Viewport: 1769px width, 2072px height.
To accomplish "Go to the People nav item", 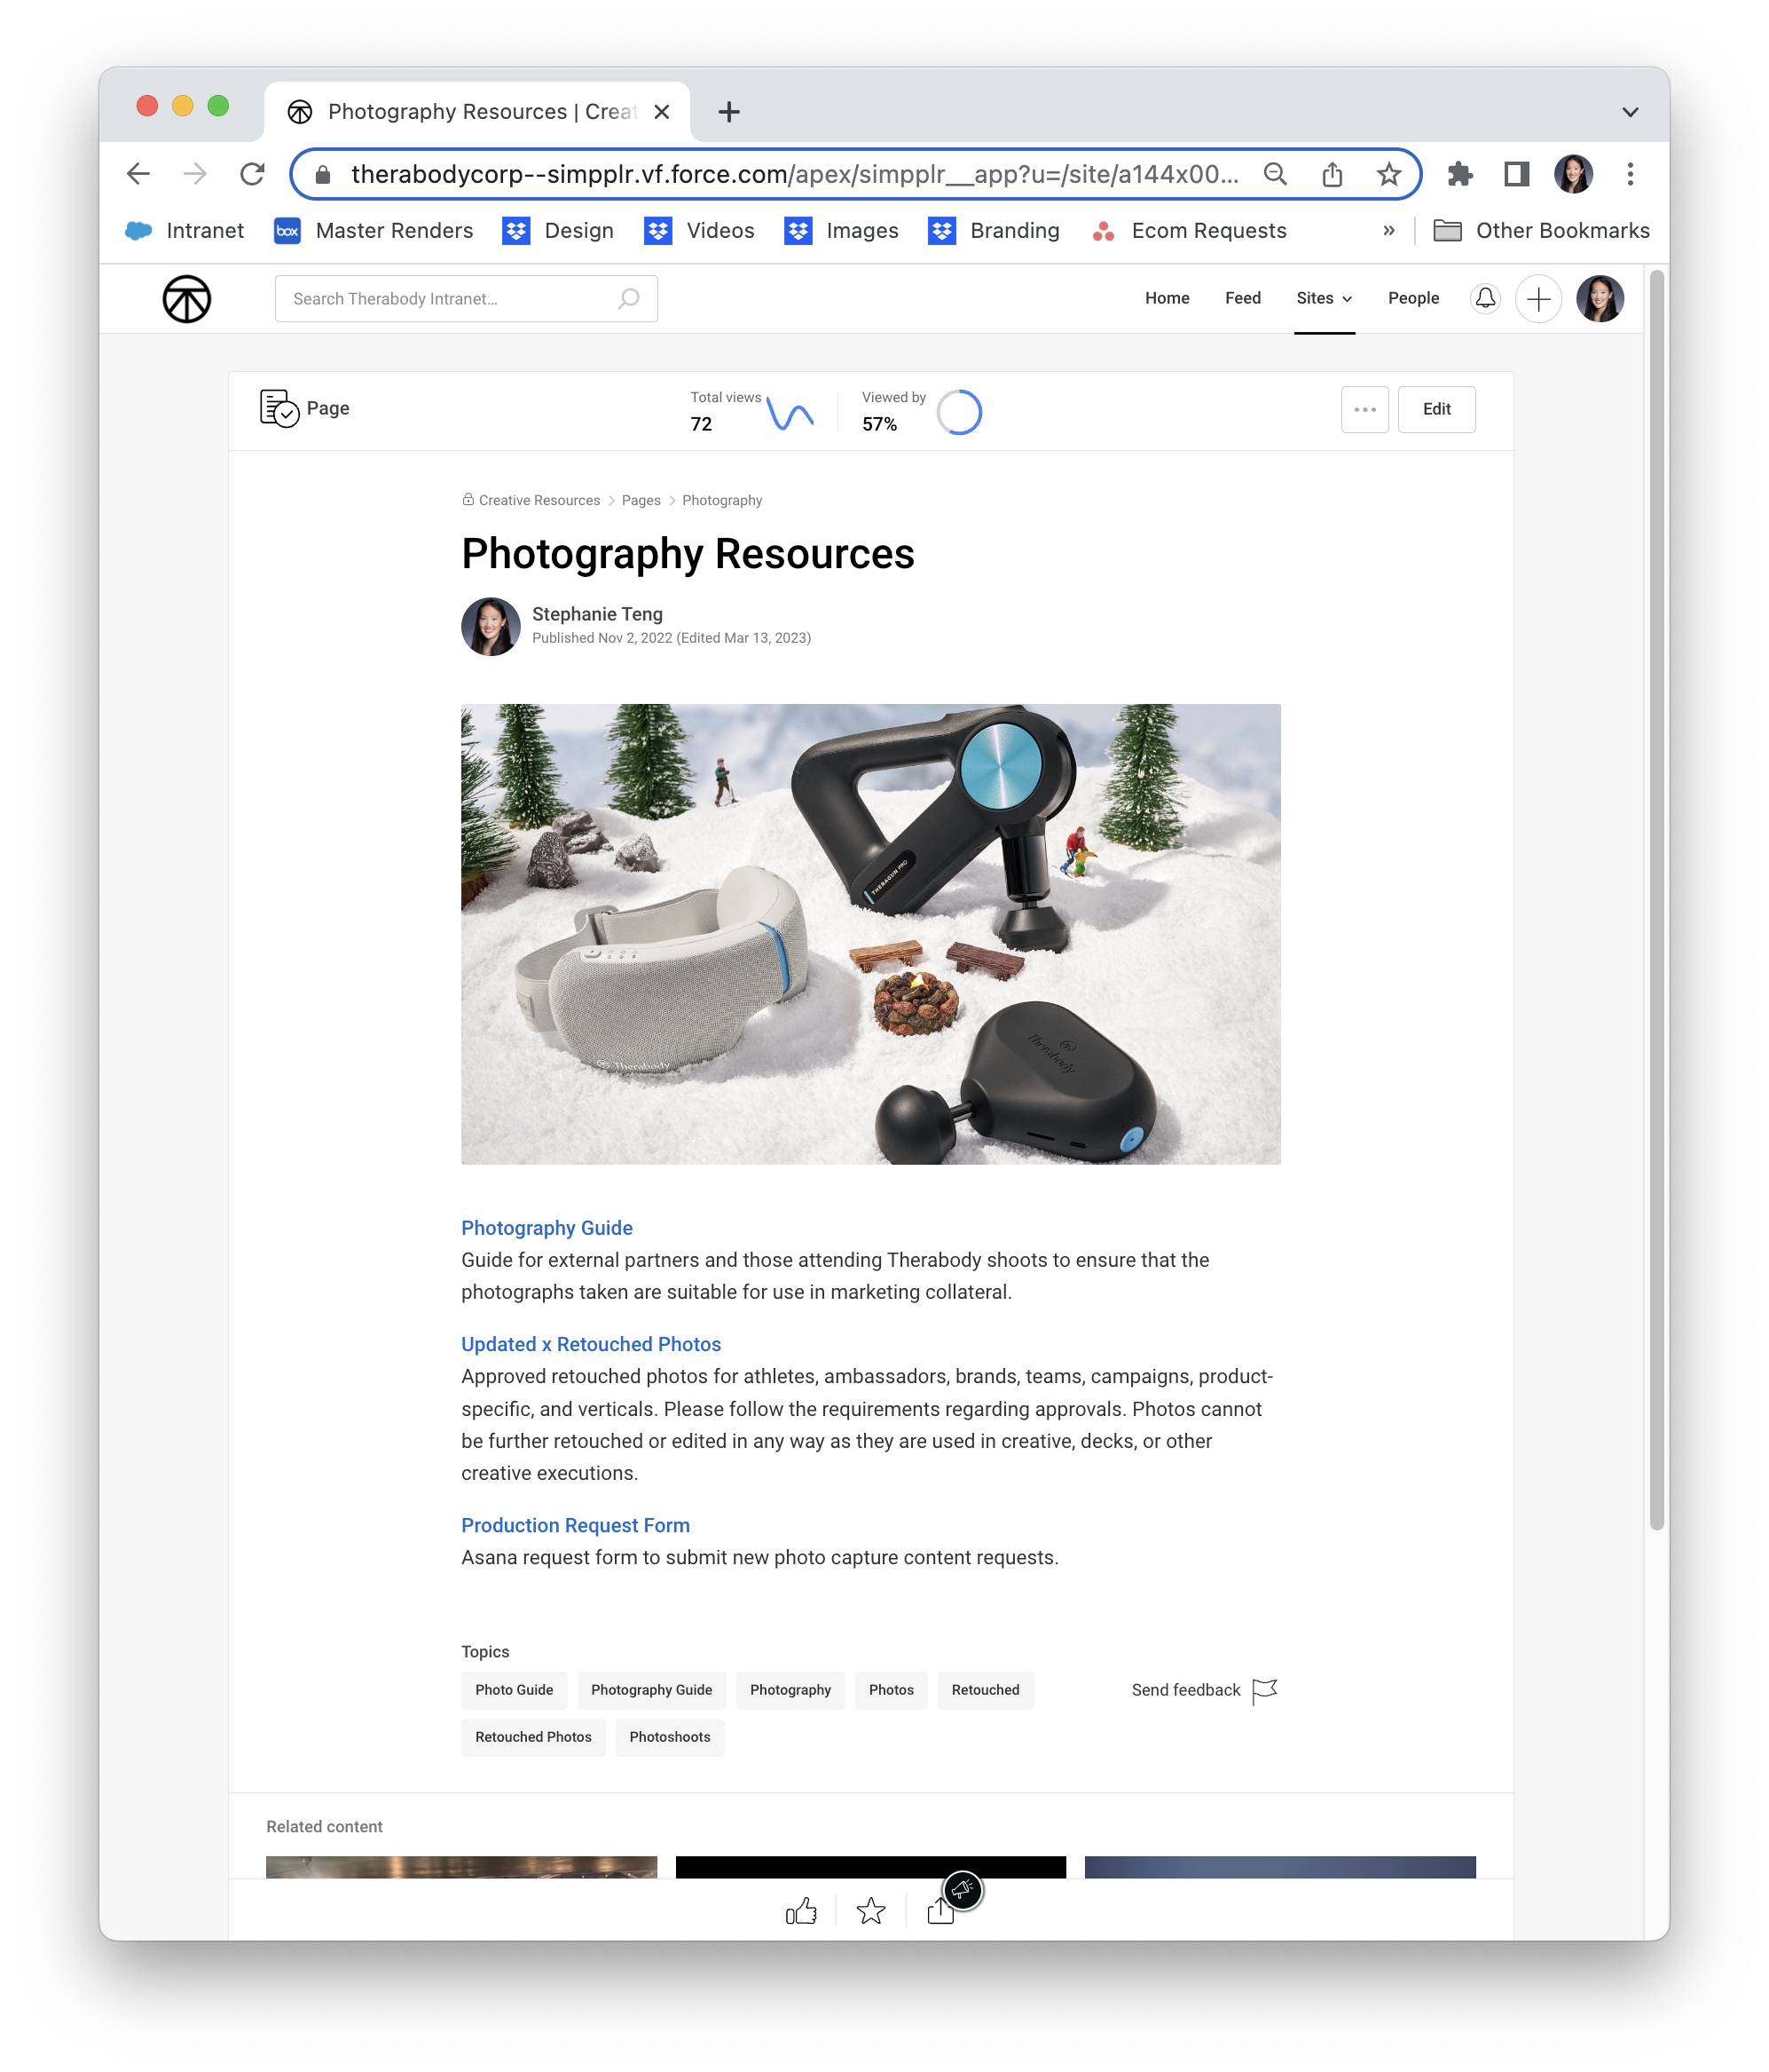I will [1413, 298].
